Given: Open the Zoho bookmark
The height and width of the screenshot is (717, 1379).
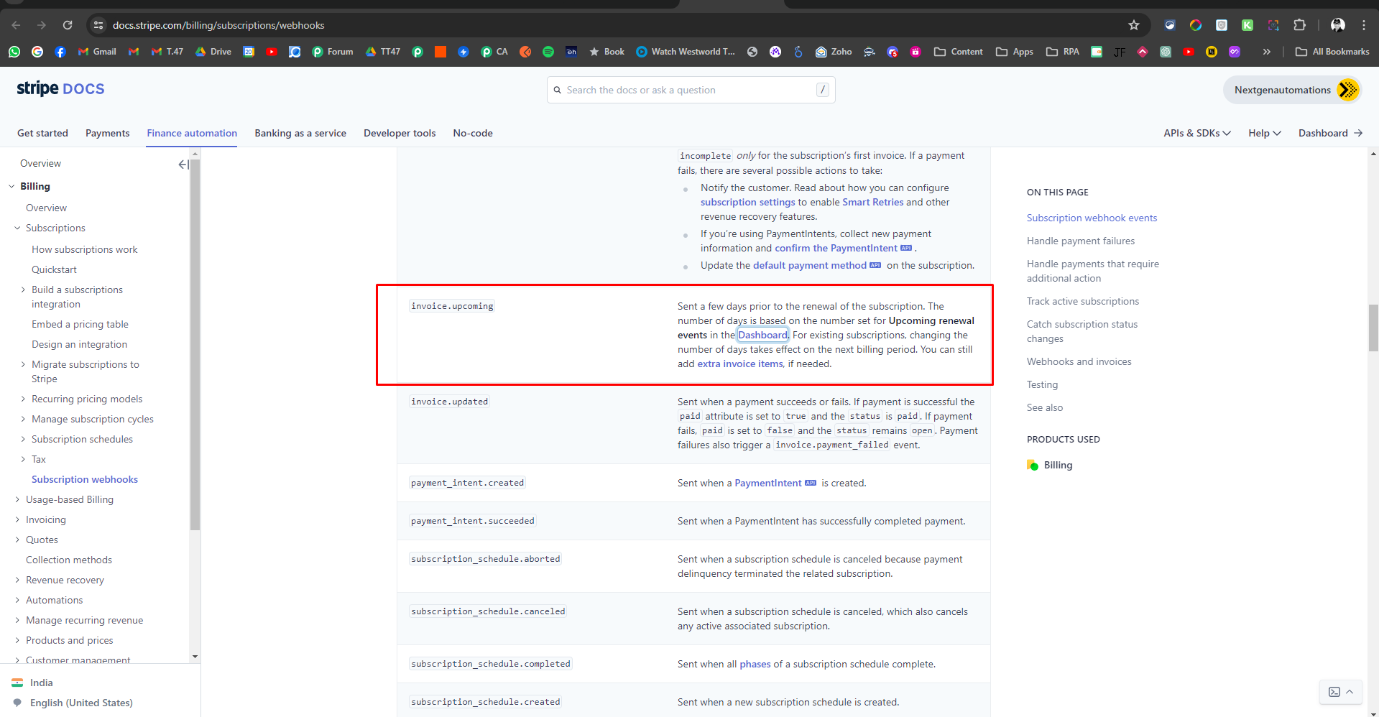Looking at the screenshot, I should click(x=834, y=52).
